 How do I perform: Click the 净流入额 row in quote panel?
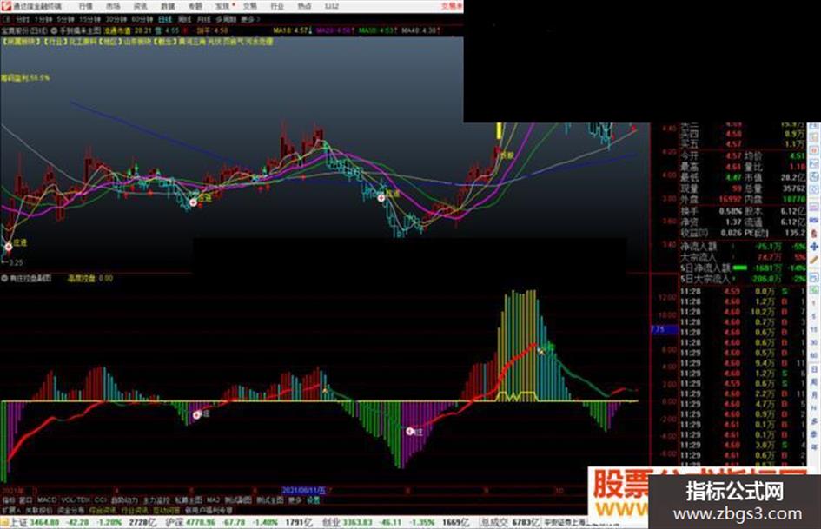pyautogui.click(x=743, y=247)
